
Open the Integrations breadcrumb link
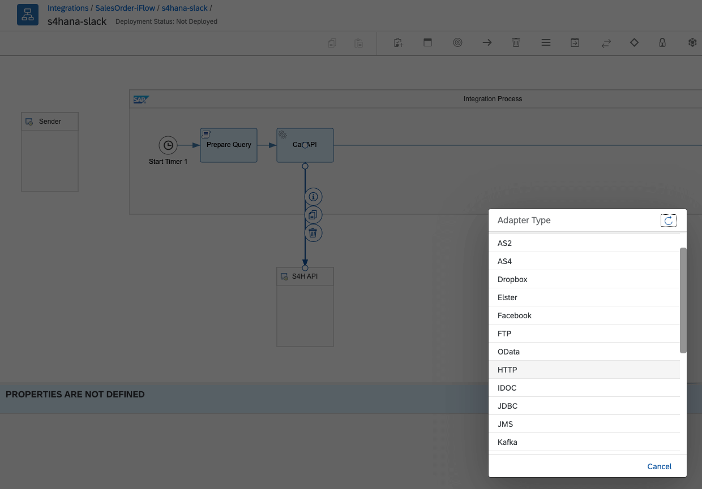pyautogui.click(x=68, y=8)
